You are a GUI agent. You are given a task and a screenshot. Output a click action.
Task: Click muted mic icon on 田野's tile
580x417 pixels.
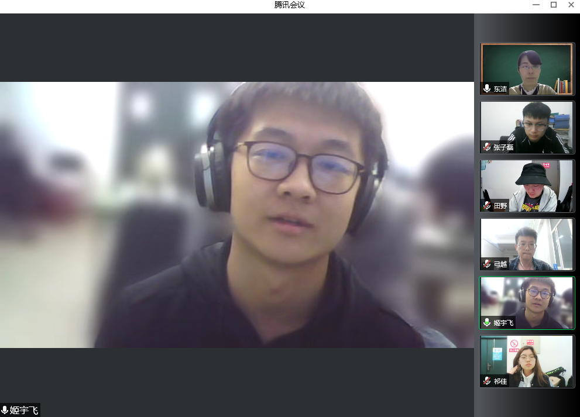click(487, 205)
